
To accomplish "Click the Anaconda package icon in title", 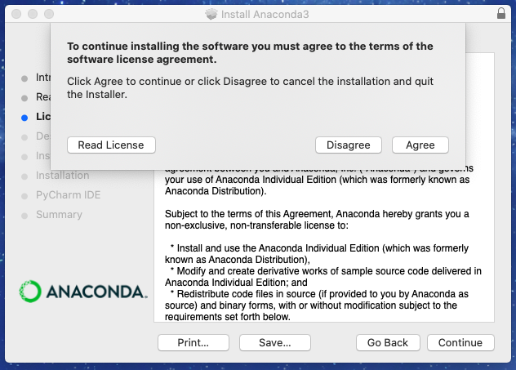I will 211,14.
